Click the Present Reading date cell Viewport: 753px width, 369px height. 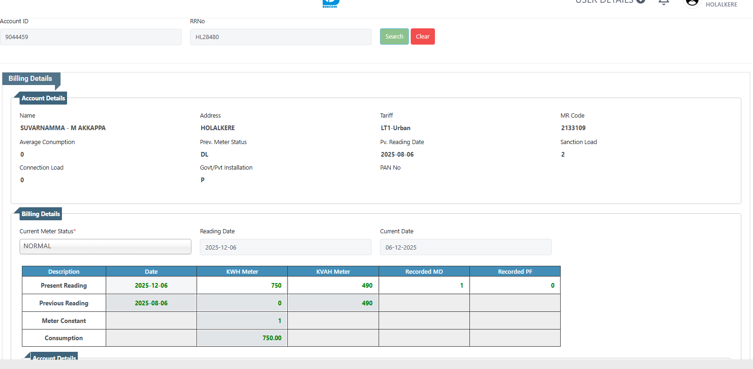(151, 285)
